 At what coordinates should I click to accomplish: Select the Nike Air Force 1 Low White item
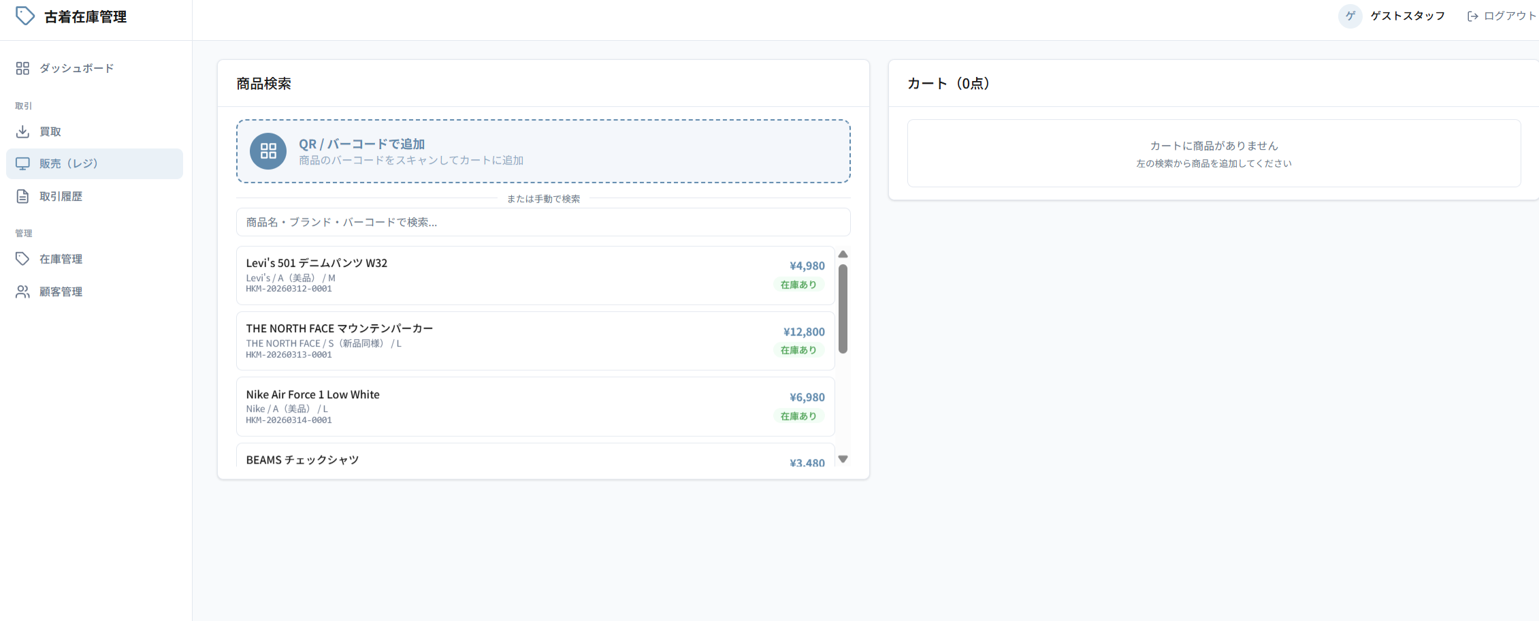tap(535, 407)
